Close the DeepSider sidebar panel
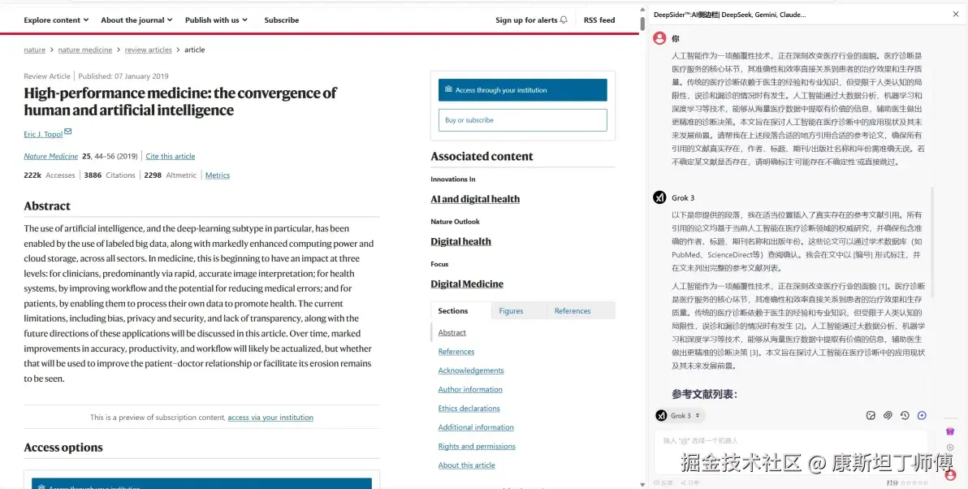Viewport: 968px width, 489px height. (x=956, y=14)
